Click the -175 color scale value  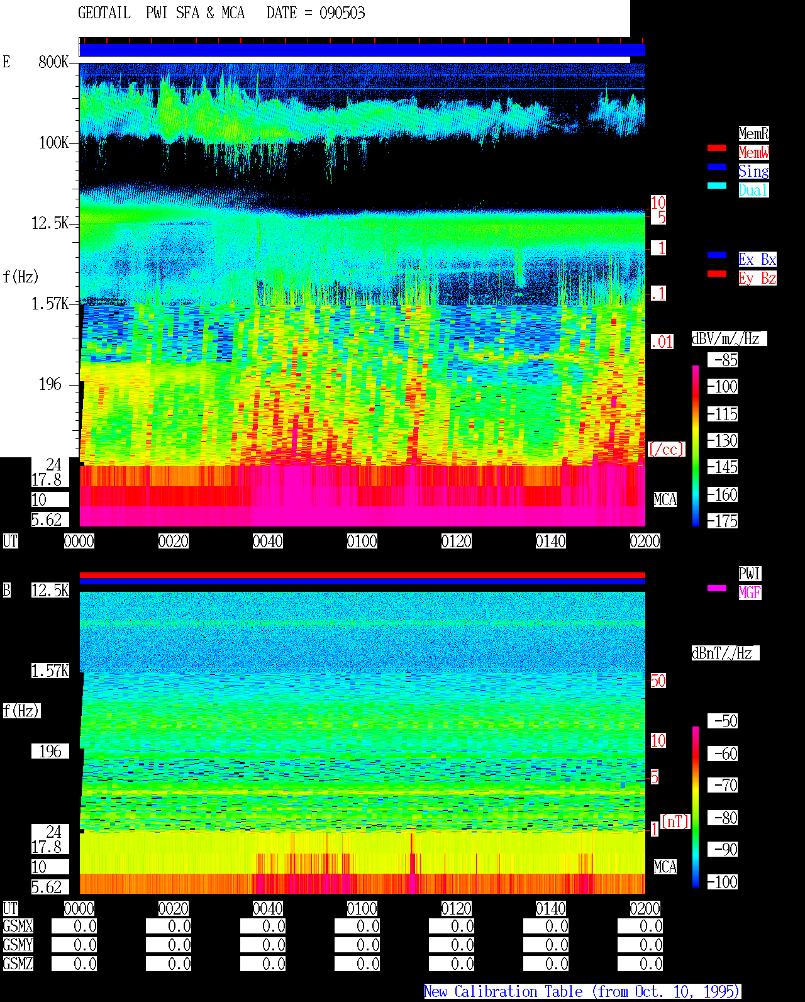tap(723, 521)
